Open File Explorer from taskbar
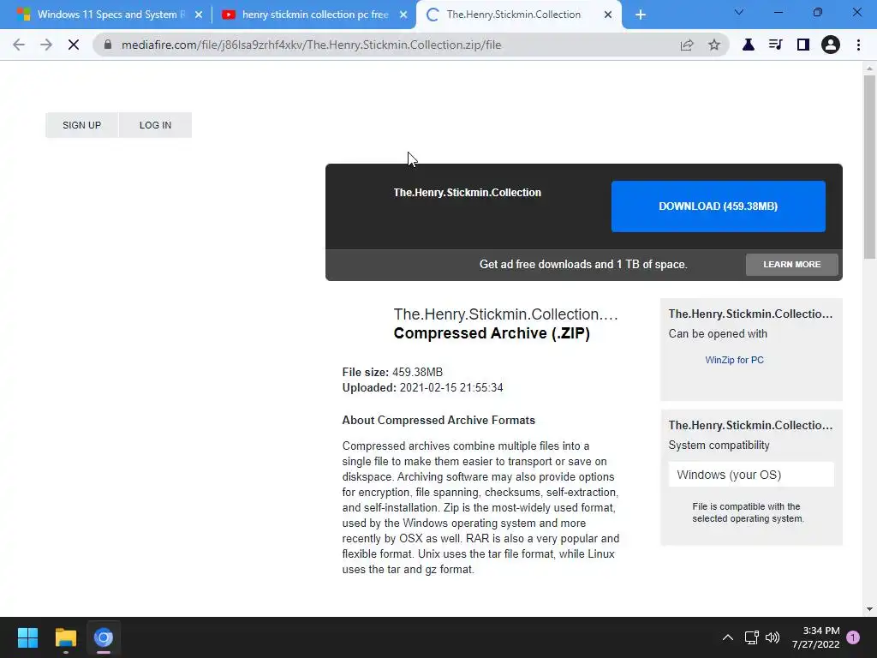Screen dimensions: 877x658 coord(65,637)
